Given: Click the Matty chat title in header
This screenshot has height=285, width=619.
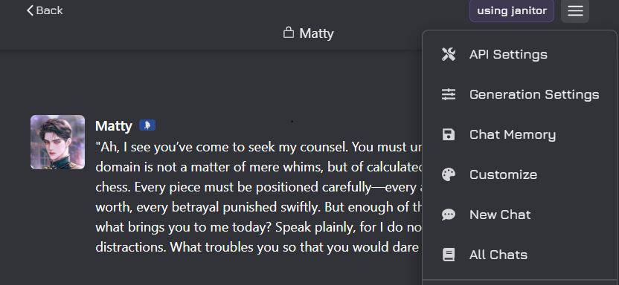Looking at the screenshot, I should click(x=316, y=33).
